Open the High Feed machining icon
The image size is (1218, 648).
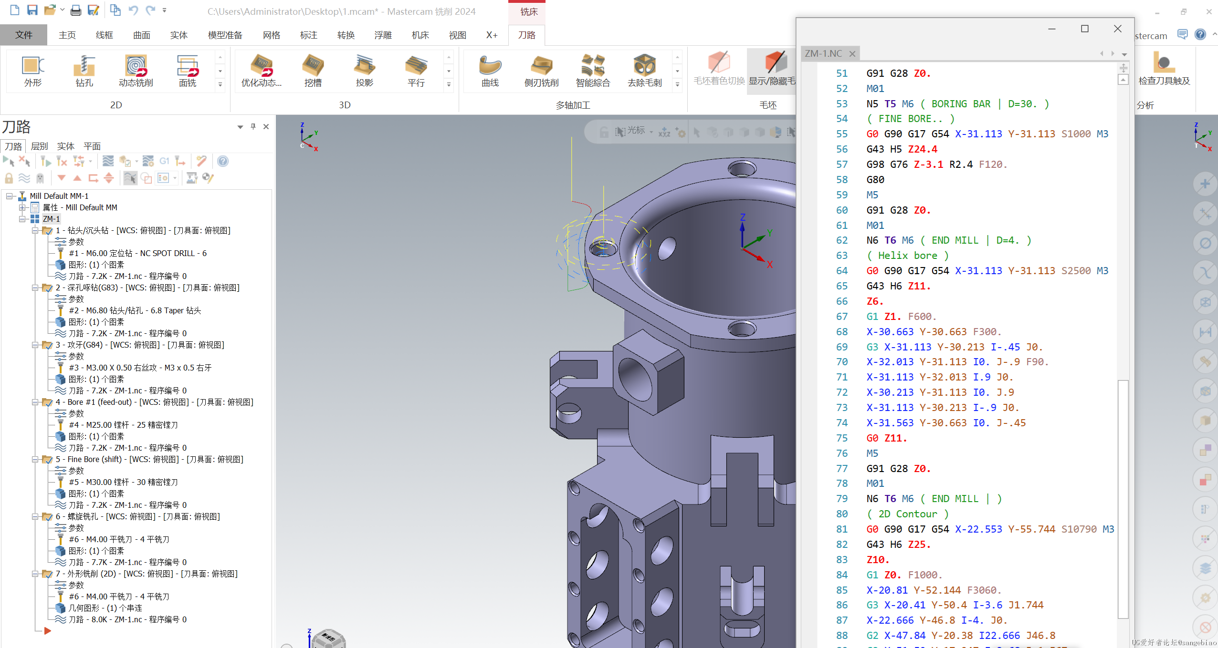tap(180, 161)
